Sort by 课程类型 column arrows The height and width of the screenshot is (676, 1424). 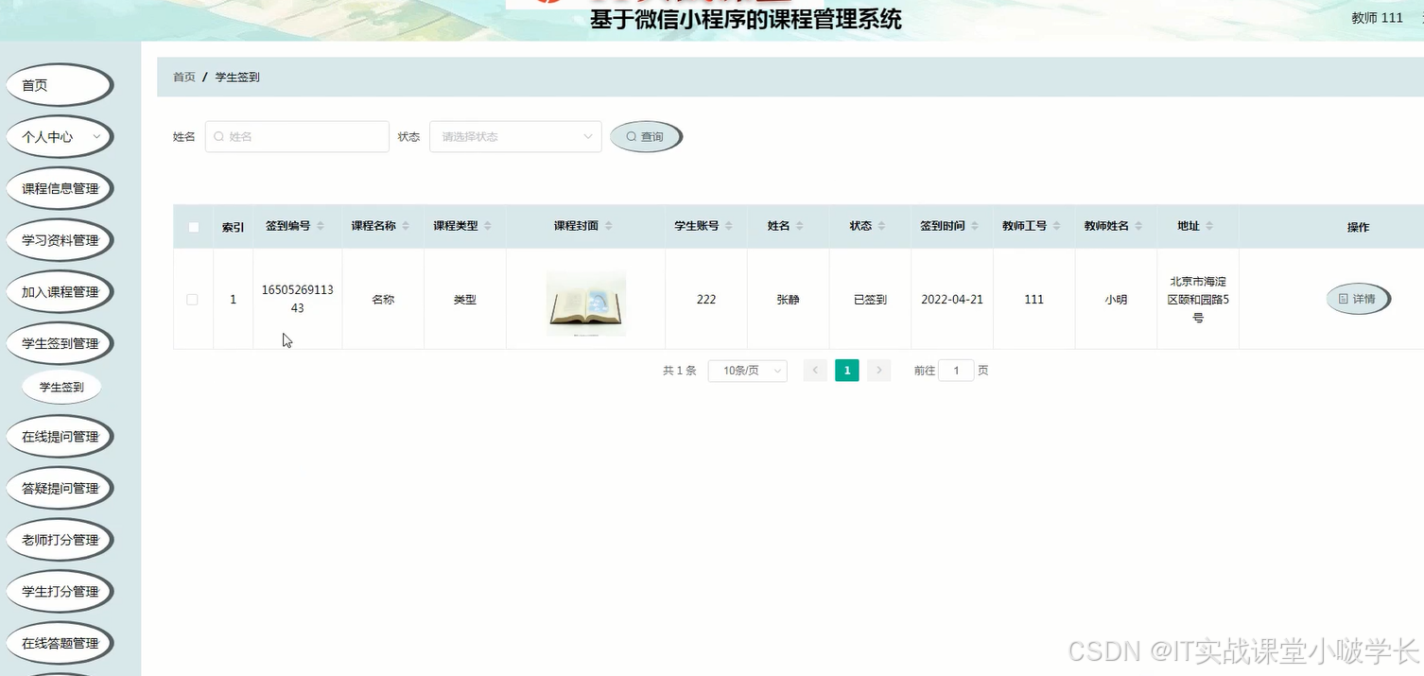tap(488, 227)
